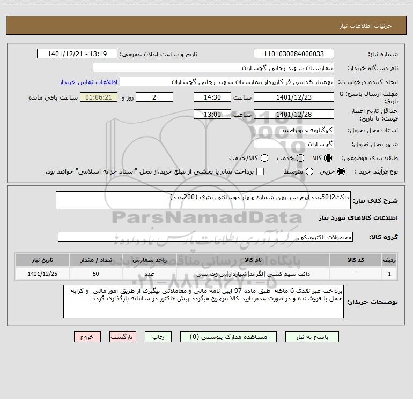Click the quantity cell showing 50
This screenshot has height=399, width=413.
(x=96, y=274)
